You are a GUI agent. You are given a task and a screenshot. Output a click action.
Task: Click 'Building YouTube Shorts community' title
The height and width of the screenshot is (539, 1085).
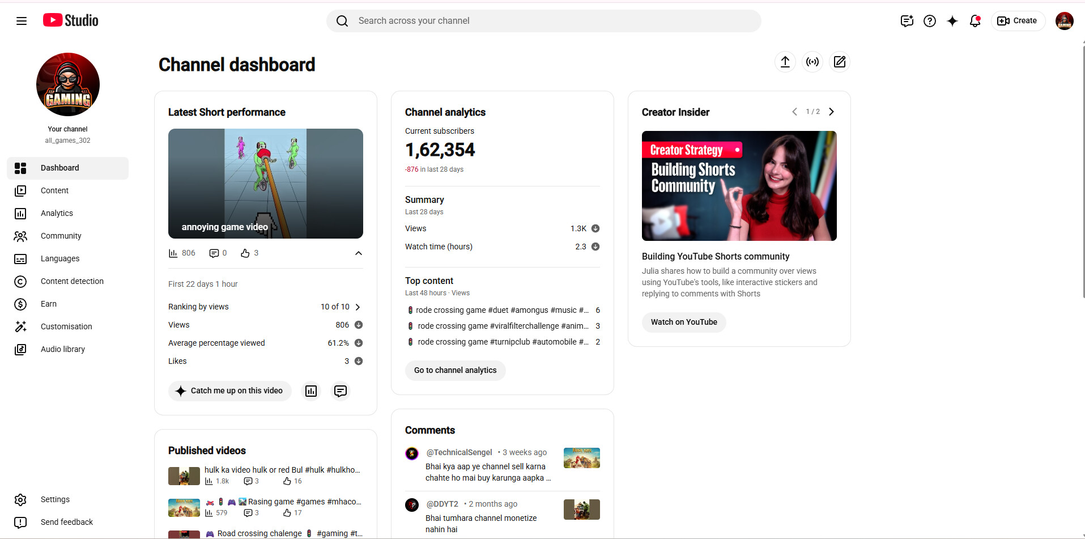pos(716,257)
